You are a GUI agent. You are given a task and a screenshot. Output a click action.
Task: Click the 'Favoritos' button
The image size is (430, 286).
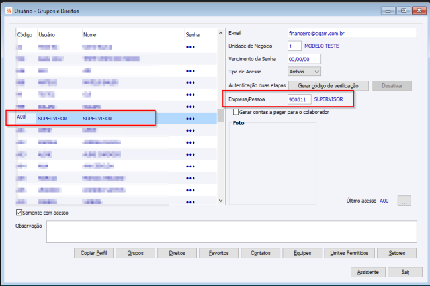pyautogui.click(x=219, y=253)
